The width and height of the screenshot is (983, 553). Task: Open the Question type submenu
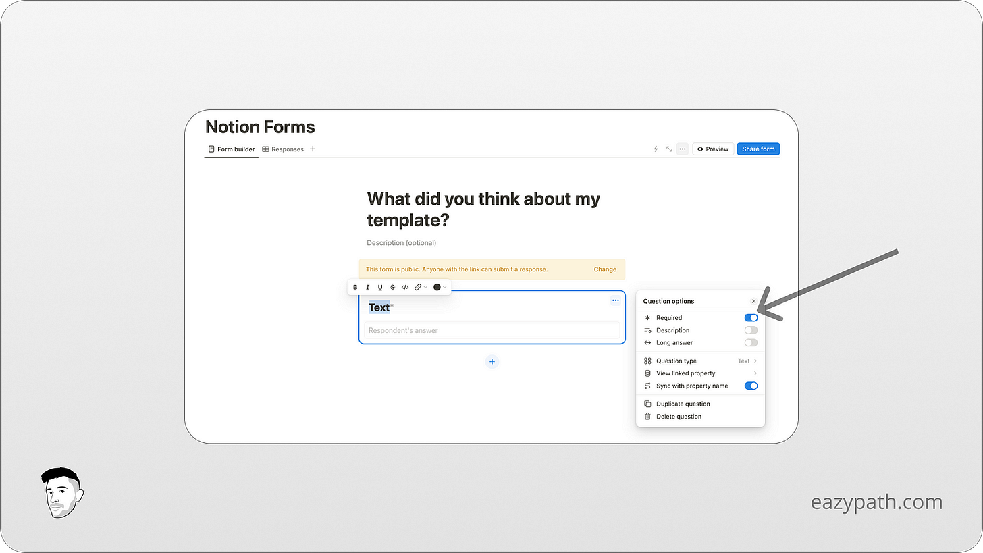[x=700, y=361]
